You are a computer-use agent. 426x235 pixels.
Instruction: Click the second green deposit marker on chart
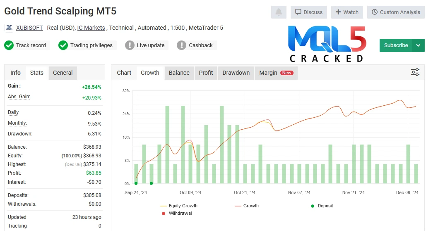click(x=152, y=183)
